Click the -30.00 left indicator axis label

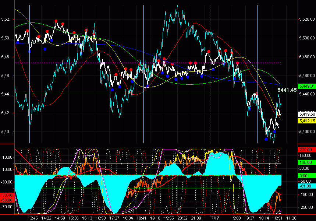tap(7, 182)
